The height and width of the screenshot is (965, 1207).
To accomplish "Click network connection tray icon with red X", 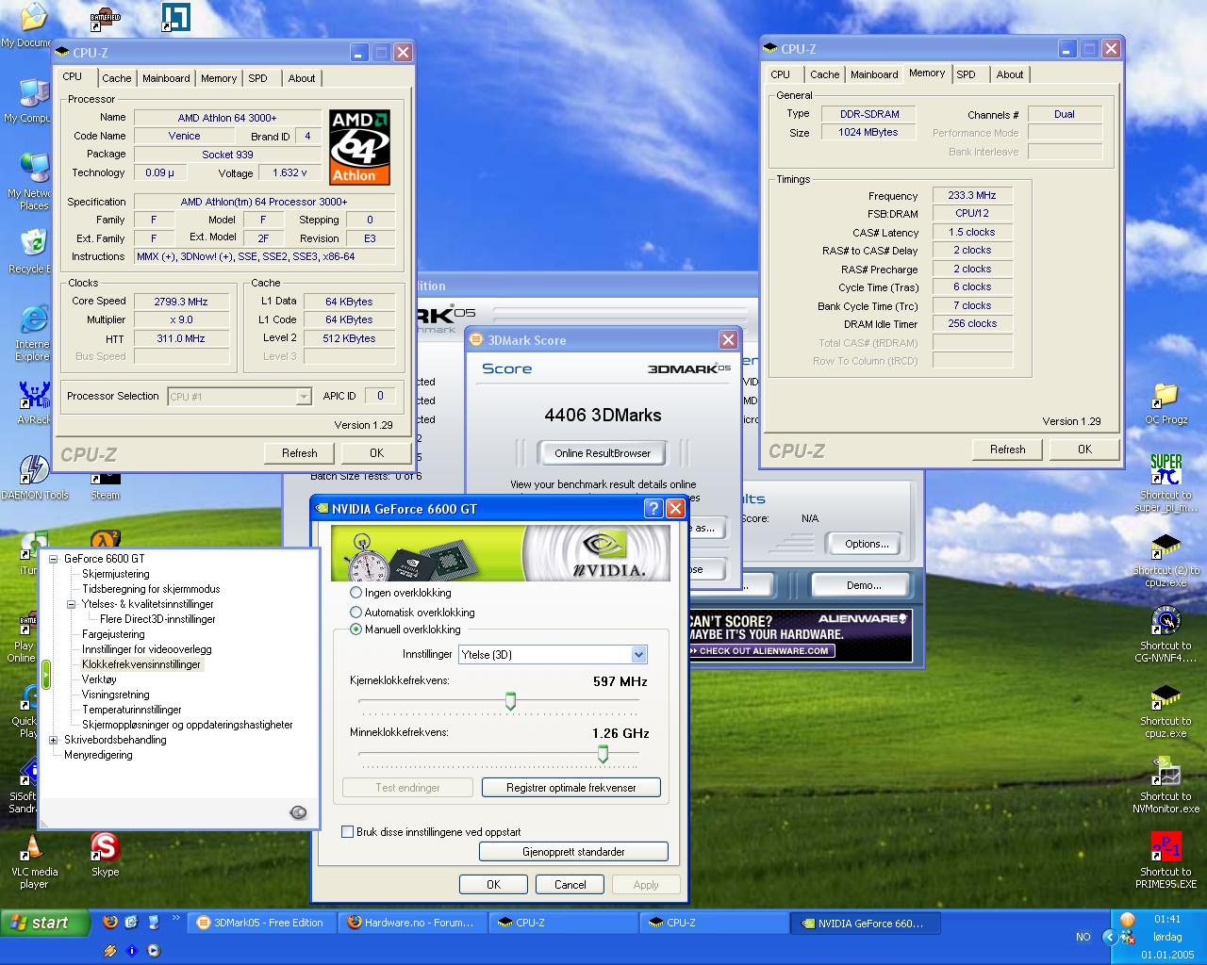I will [1127, 937].
